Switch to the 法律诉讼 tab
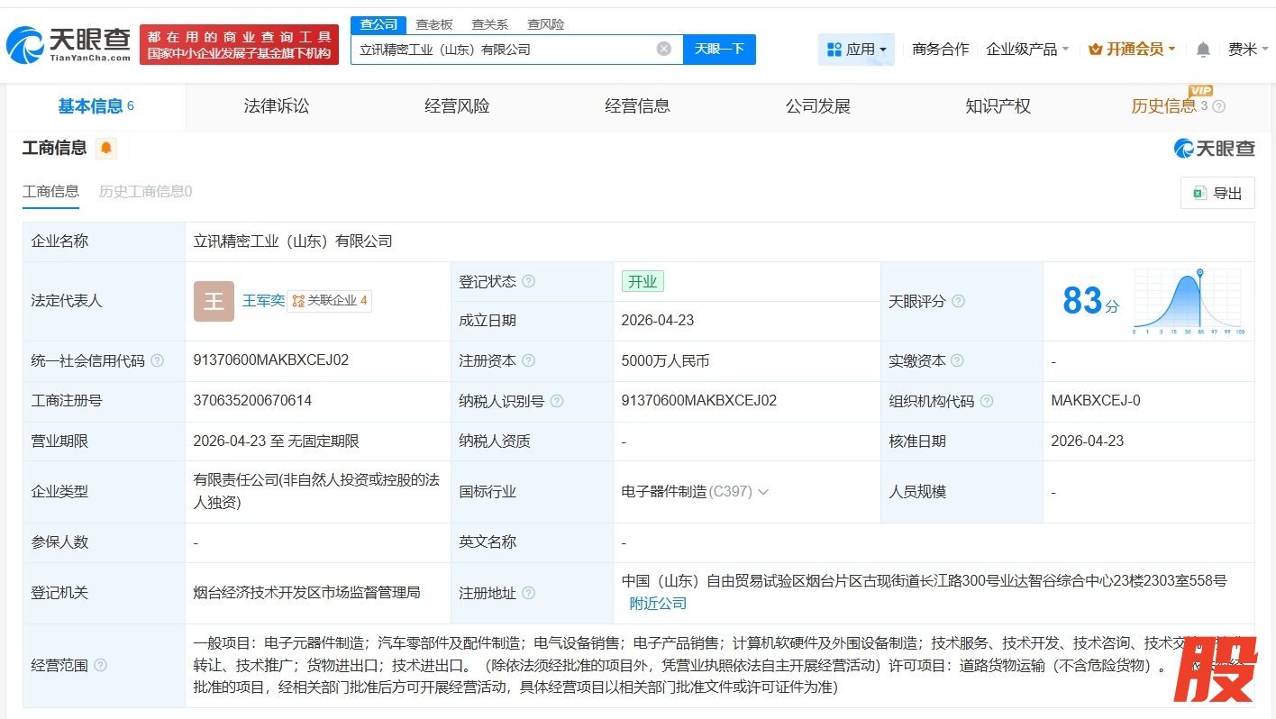 click(277, 106)
